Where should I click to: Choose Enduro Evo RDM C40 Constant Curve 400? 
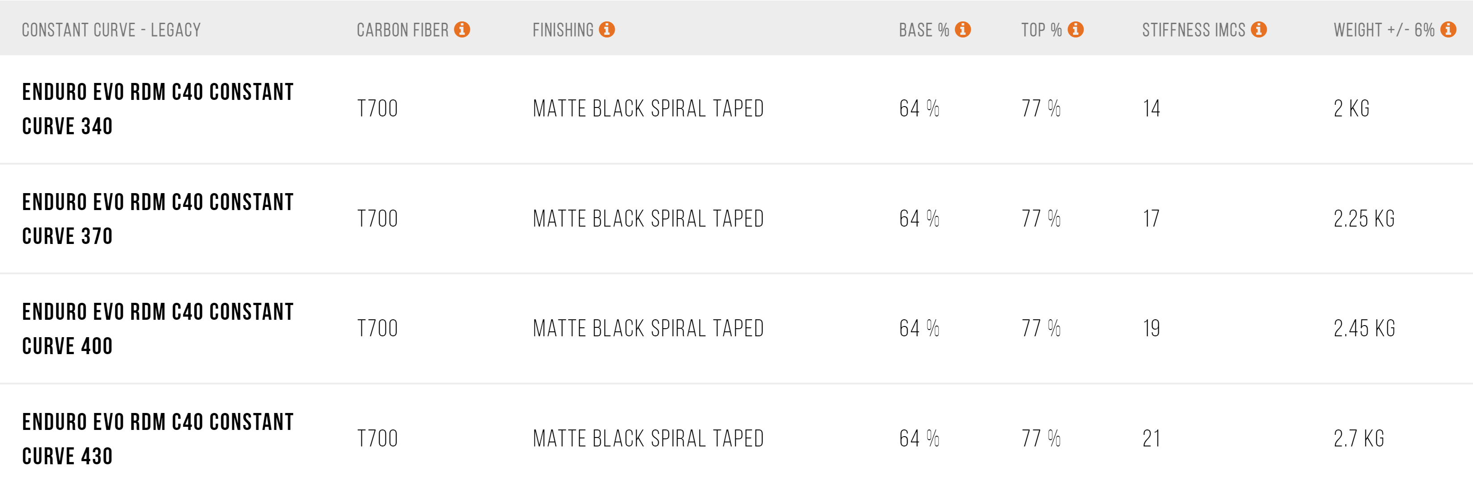pyautogui.click(x=158, y=329)
